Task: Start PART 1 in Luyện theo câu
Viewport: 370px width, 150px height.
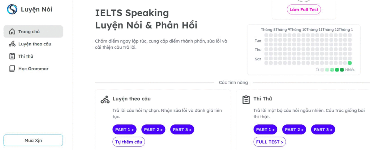Action: tap(124, 129)
